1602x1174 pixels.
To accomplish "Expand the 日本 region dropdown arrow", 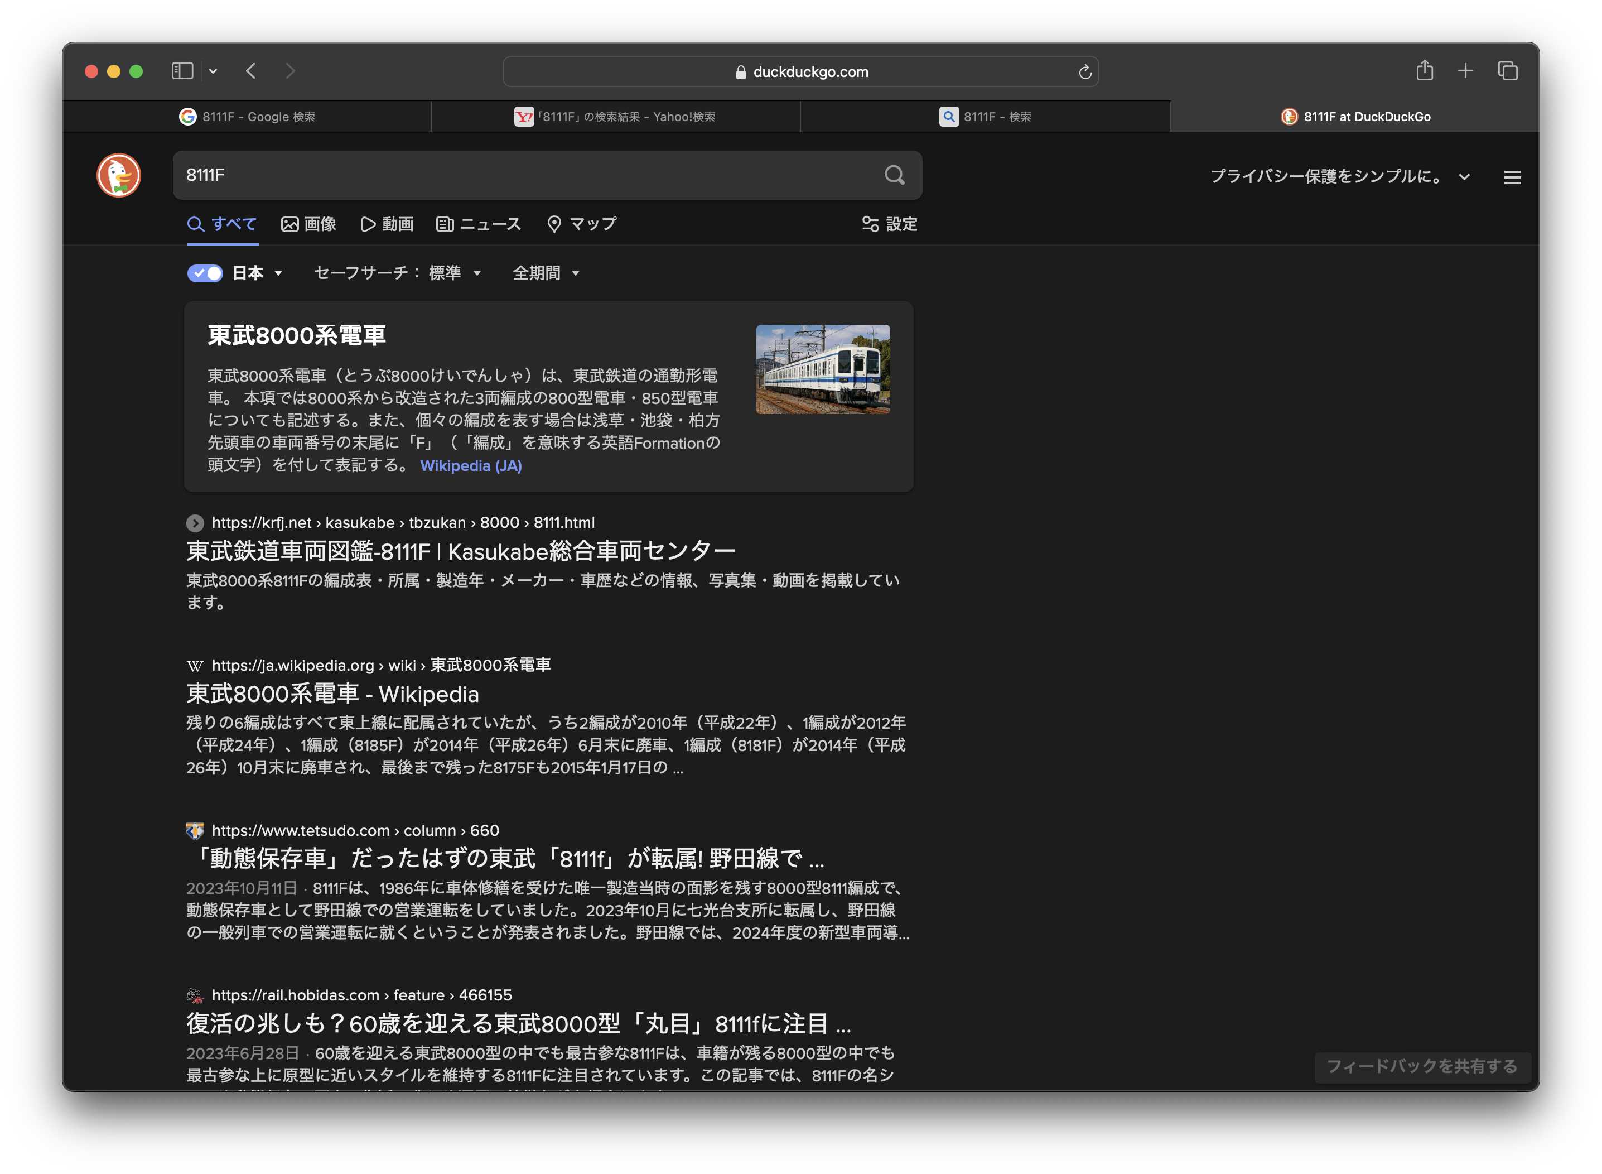I will pyautogui.click(x=278, y=273).
